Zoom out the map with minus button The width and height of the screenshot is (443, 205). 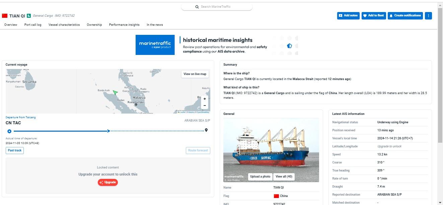pyautogui.click(x=205, y=106)
